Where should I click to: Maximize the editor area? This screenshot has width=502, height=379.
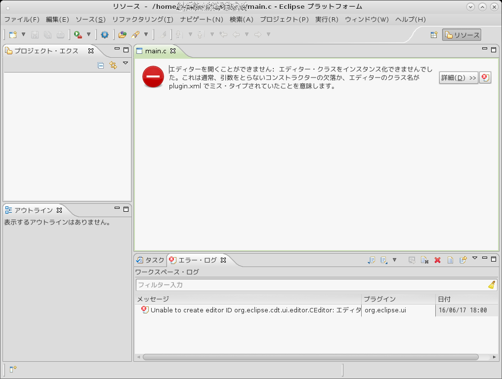[x=494, y=50]
